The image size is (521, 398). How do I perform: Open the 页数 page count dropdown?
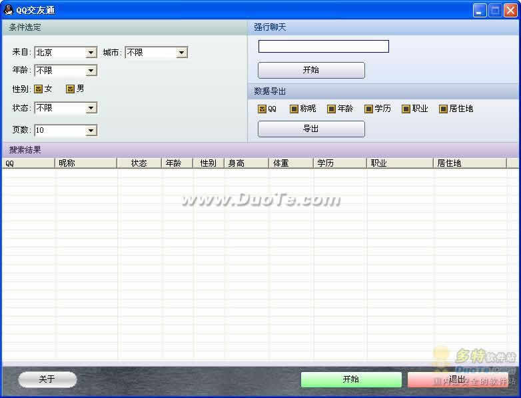pyautogui.click(x=65, y=131)
